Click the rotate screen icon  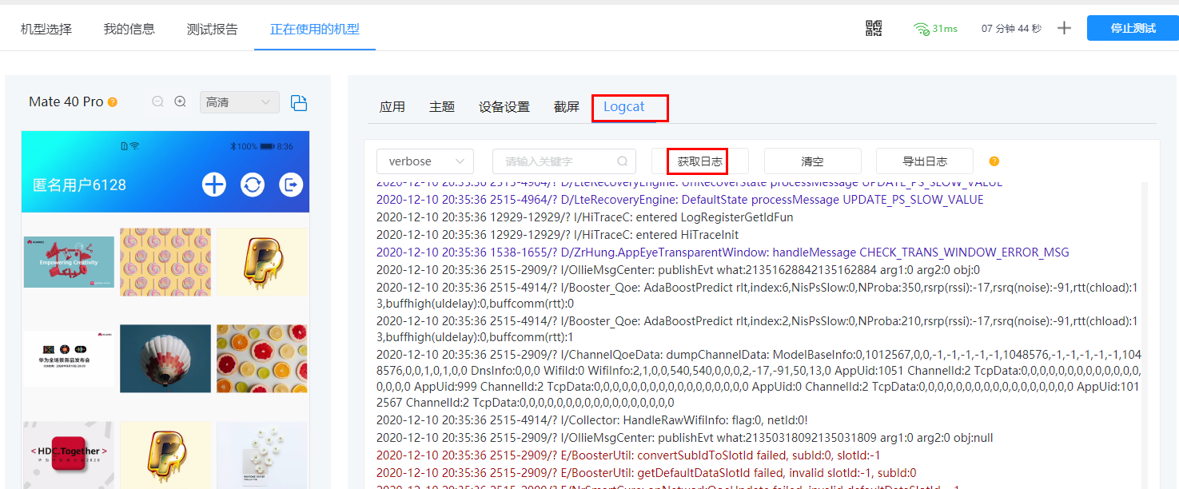[x=299, y=102]
